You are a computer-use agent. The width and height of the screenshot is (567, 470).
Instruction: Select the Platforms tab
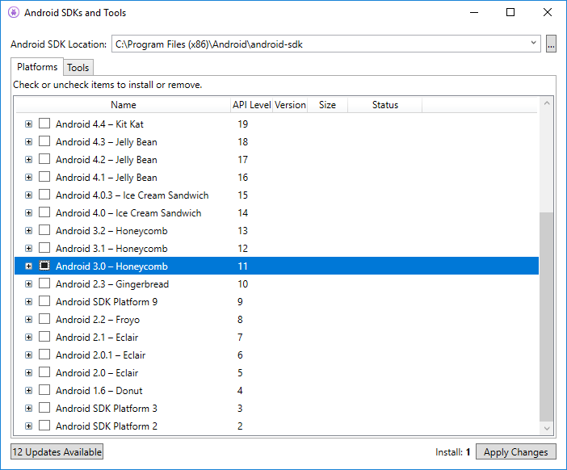pyautogui.click(x=37, y=67)
